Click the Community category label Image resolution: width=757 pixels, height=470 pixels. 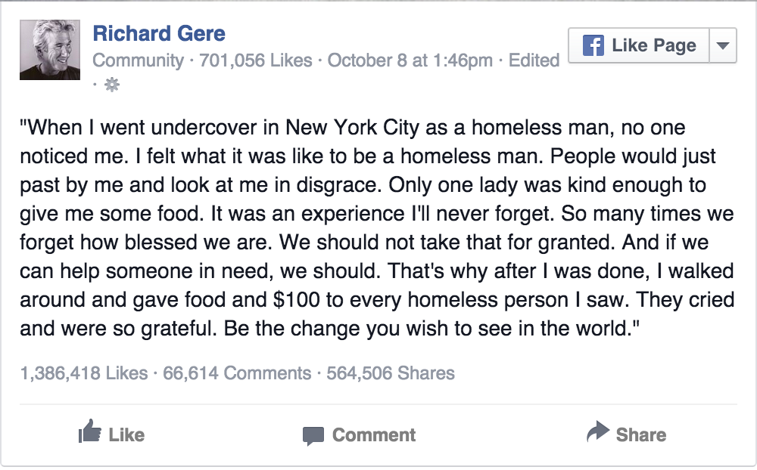pyautogui.click(x=138, y=60)
